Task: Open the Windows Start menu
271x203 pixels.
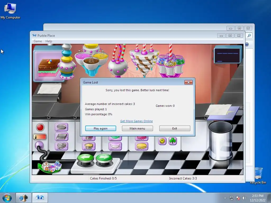Action: click(x=7, y=198)
